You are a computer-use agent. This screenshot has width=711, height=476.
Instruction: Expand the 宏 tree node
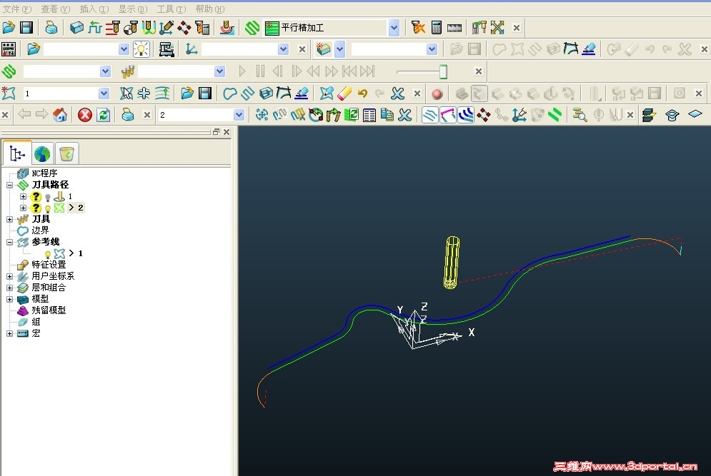point(9,333)
